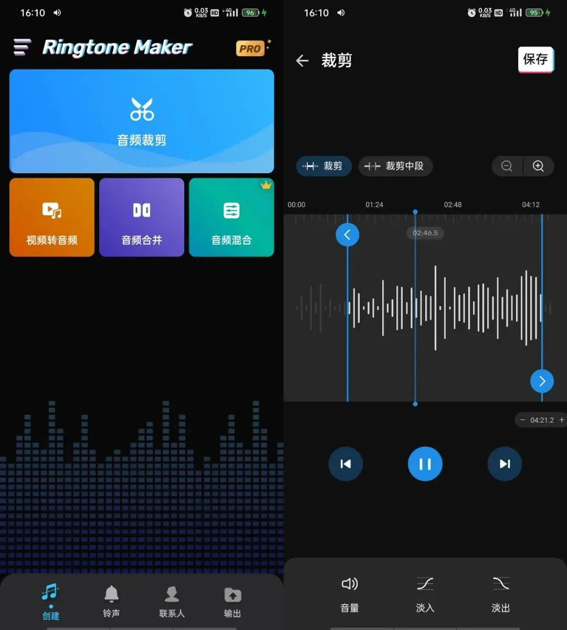Tap the 00:00 ruler mark
The width and height of the screenshot is (567, 630).
[297, 205]
